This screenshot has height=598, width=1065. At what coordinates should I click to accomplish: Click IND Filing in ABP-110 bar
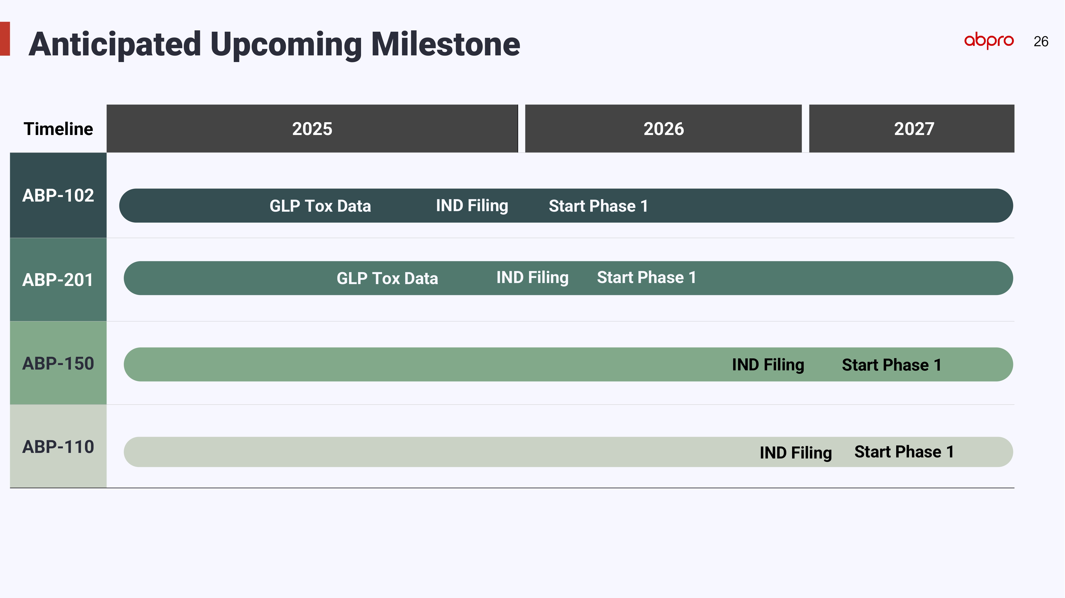point(796,452)
